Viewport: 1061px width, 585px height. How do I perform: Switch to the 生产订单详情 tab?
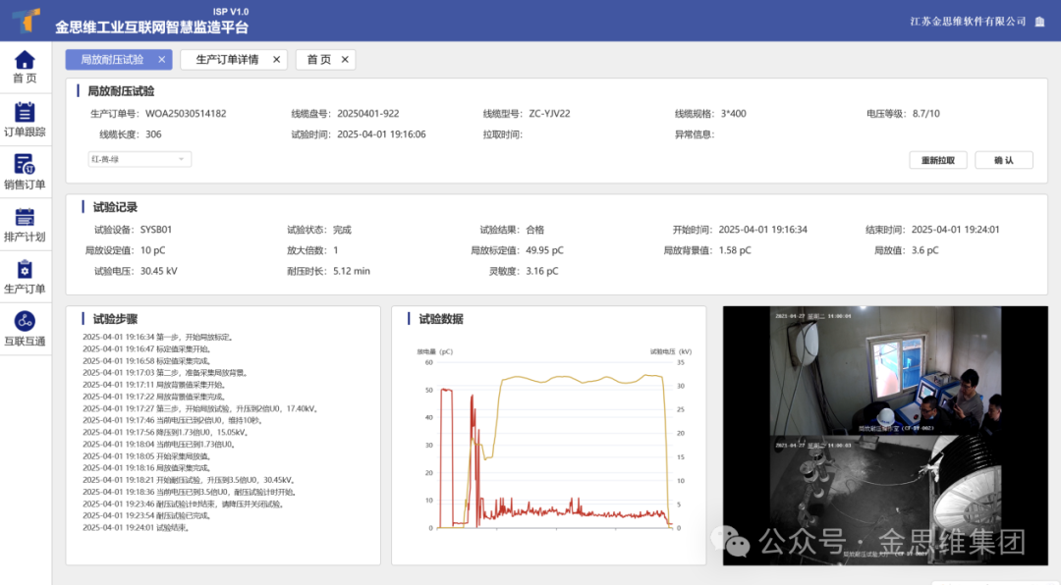[227, 60]
